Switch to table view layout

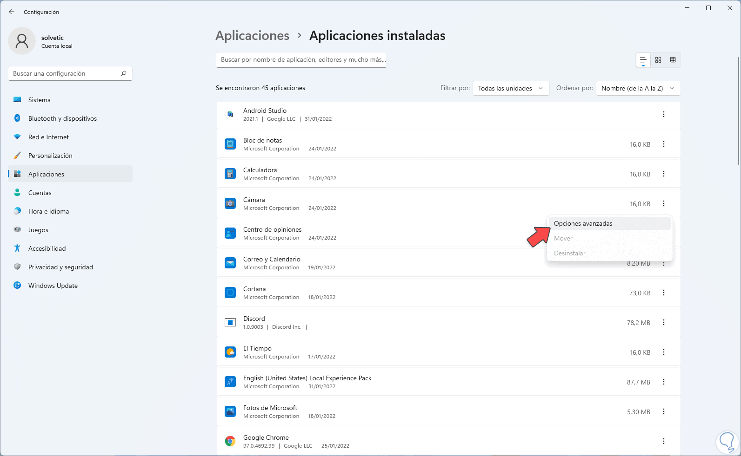pyautogui.click(x=673, y=60)
